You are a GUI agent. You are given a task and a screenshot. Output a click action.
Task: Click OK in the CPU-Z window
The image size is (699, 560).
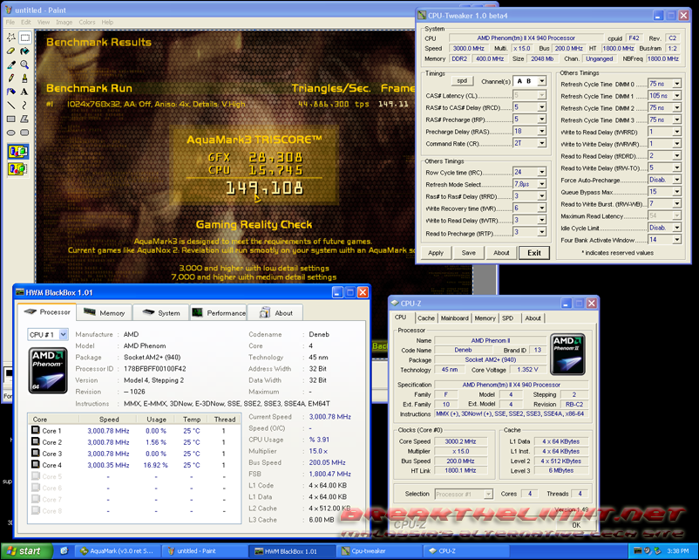click(x=576, y=525)
